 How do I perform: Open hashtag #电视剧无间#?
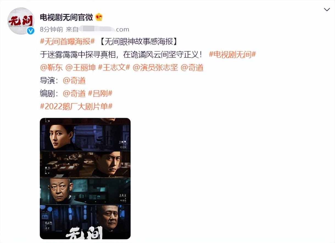[x=232, y=54]
